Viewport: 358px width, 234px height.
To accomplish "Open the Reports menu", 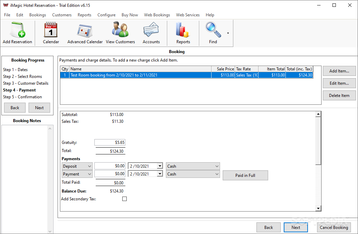I will click(x=84, y=15).
